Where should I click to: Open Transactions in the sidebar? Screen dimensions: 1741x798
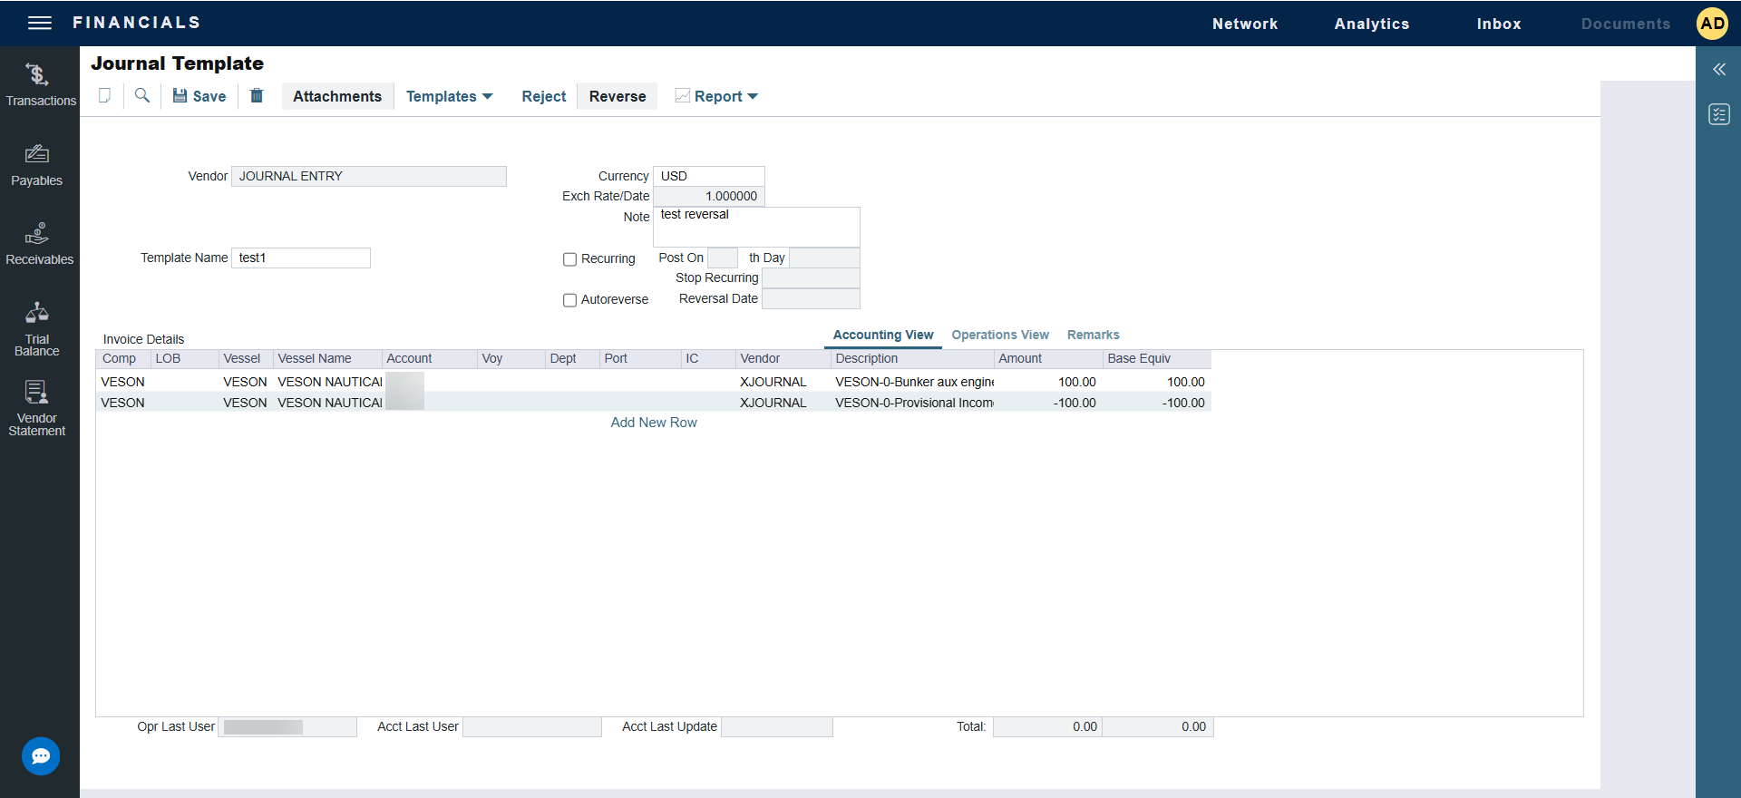click(39, 84)
